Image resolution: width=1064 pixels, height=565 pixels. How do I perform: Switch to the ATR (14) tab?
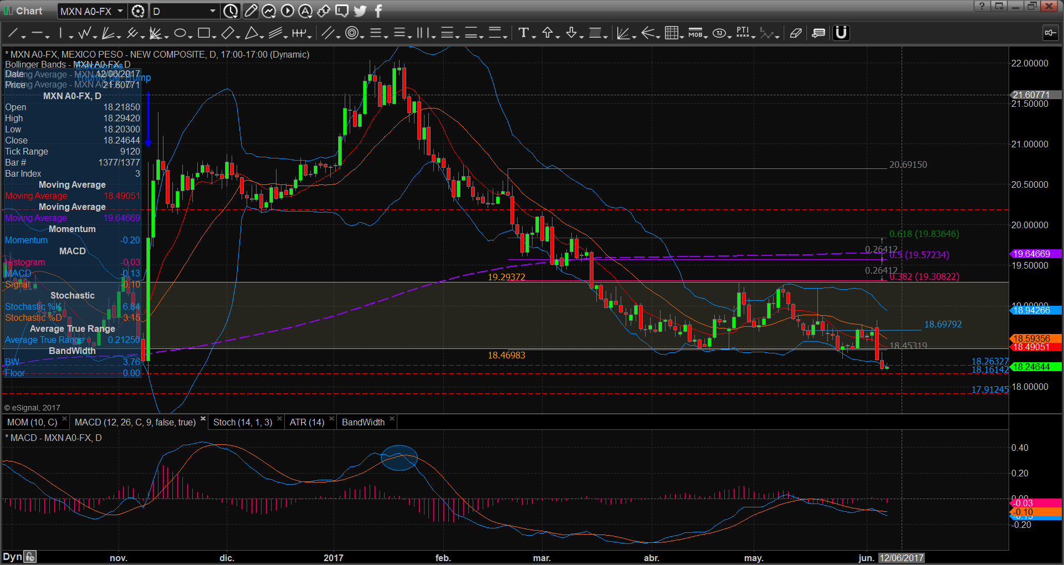[307, 422]
